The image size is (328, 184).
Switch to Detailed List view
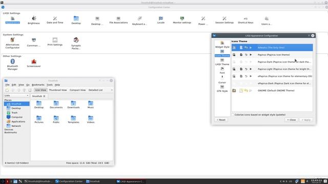point(96,90)
